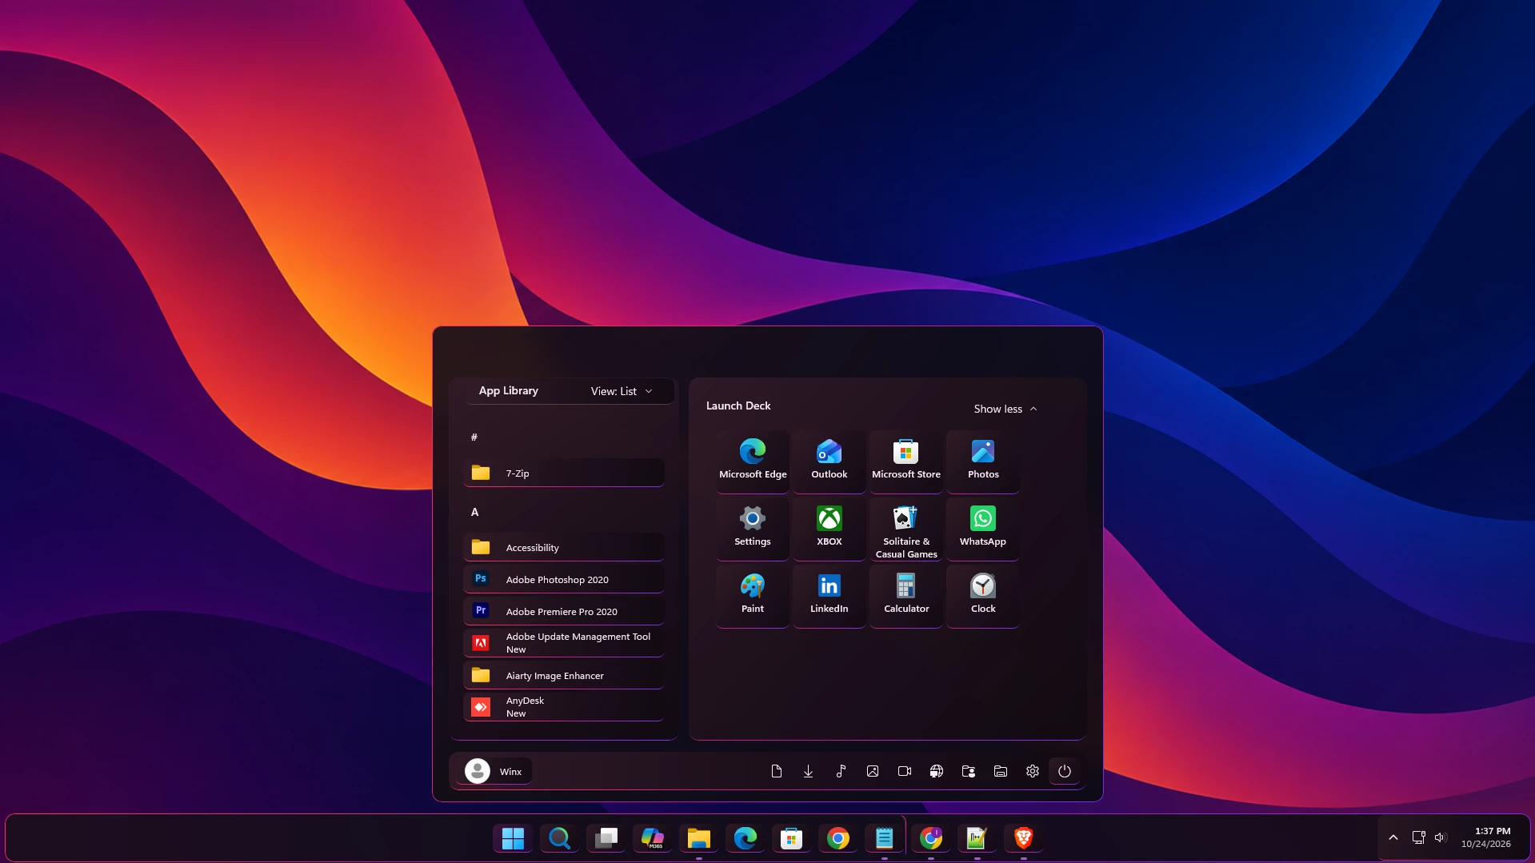Open Adobe Premiere Pro 2020 from App Library
Viewport: 1535px width, 863px height.
coord(564,611)
